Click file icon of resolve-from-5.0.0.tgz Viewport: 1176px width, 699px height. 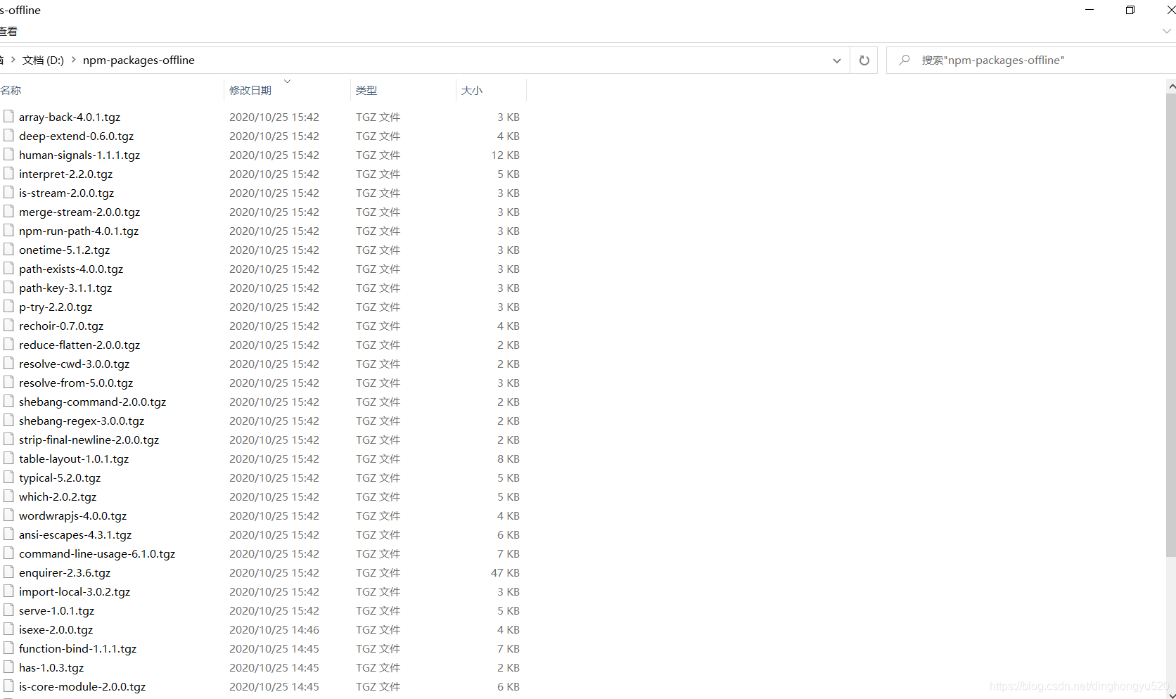click(x=8, y=382)
